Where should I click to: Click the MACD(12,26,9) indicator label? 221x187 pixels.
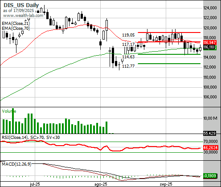tap(16, 164)
